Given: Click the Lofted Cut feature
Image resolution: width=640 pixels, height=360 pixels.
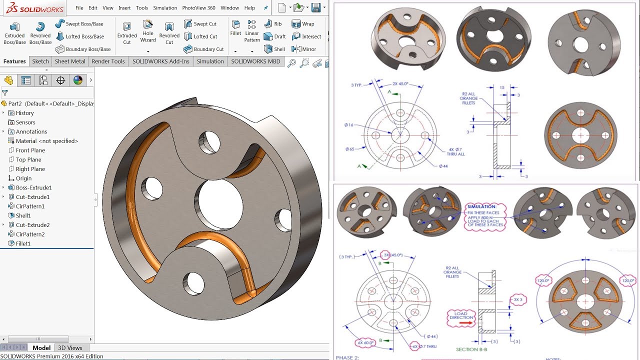Looking at the screenshot, I should [x=200, y=36].
